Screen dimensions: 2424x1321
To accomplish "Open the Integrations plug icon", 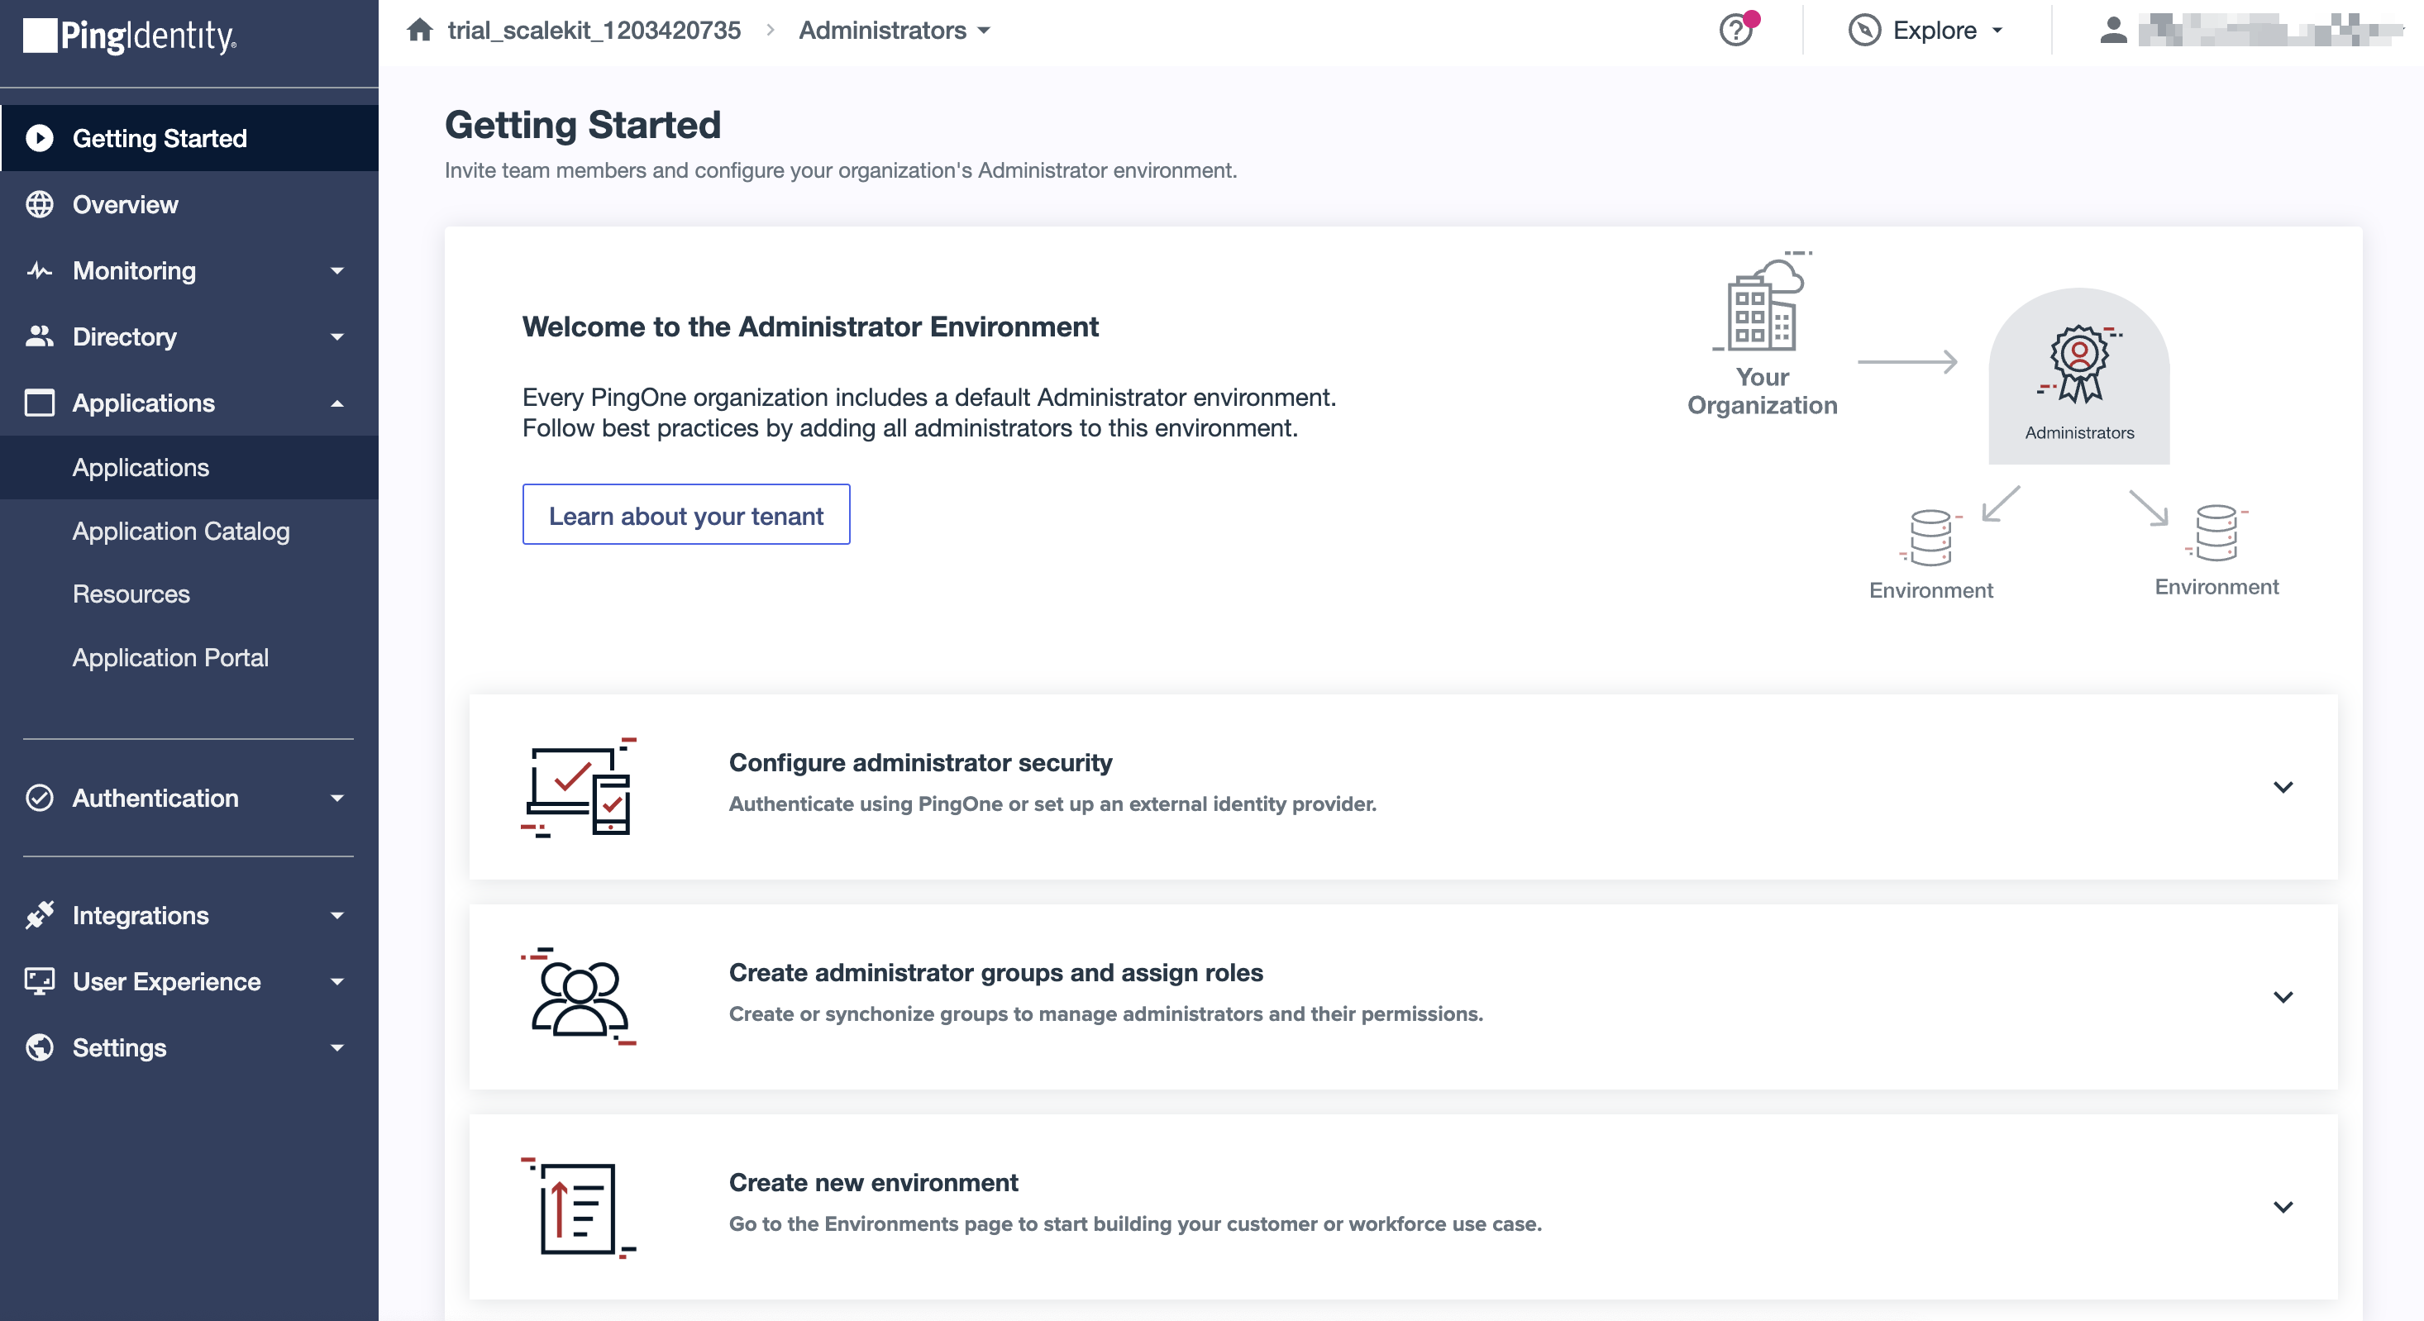I will coord(39,914).
